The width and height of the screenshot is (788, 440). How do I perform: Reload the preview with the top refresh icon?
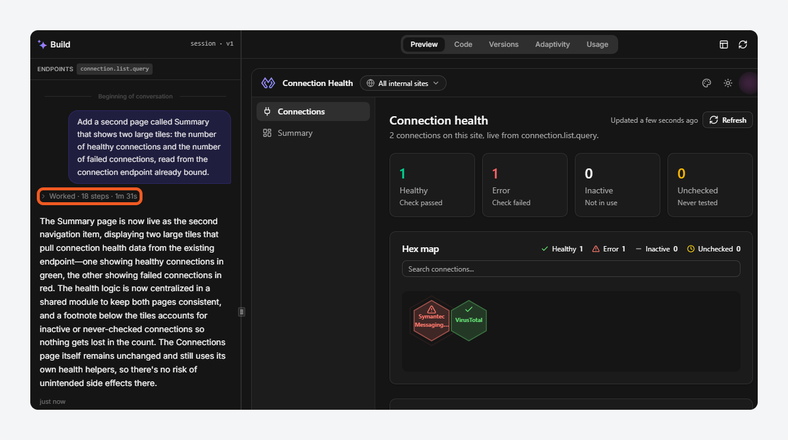743,44
